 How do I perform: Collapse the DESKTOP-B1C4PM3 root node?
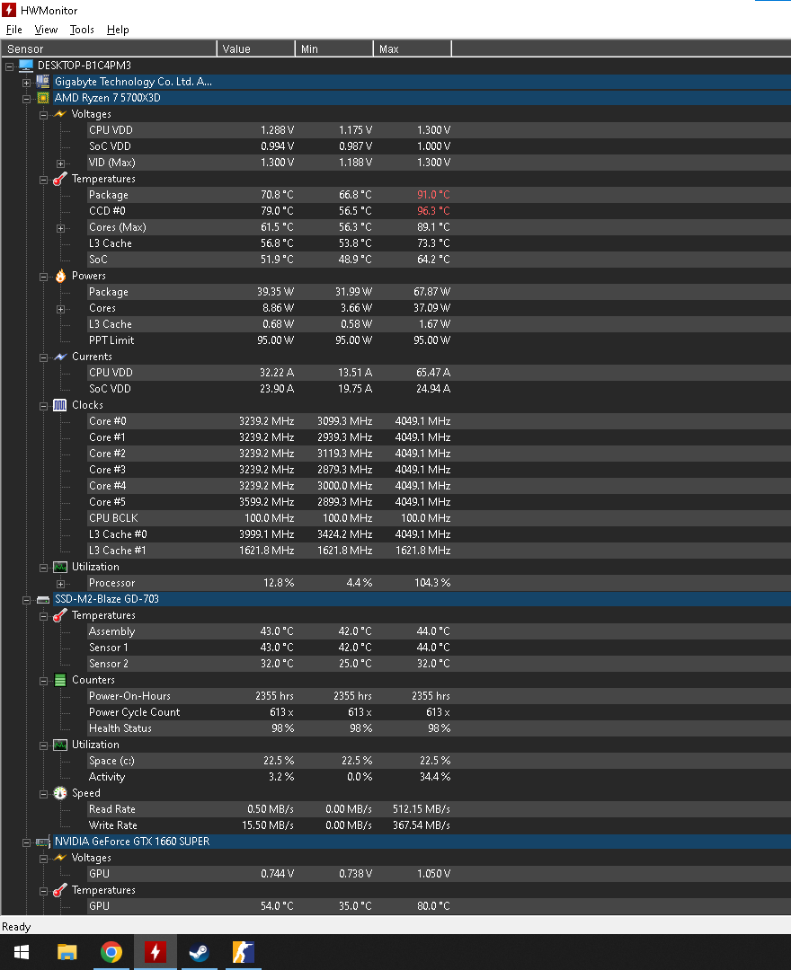[10, 66]
